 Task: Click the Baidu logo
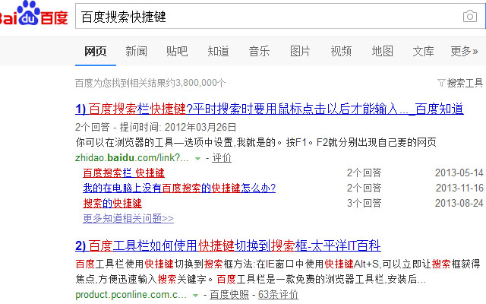(33, 14)
